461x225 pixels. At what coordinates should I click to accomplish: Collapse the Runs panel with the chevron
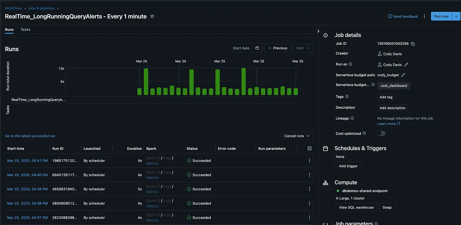click(x=318, y=30)
